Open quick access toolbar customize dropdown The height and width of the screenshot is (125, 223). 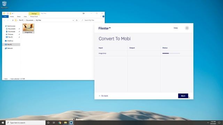coord(13,14)
